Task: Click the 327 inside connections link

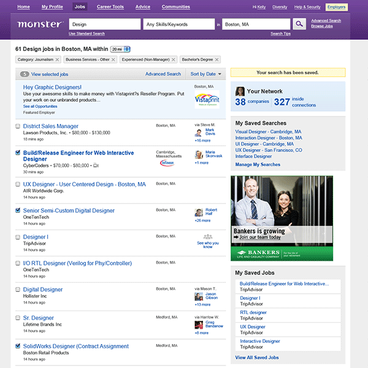Action: coord(295,102)
